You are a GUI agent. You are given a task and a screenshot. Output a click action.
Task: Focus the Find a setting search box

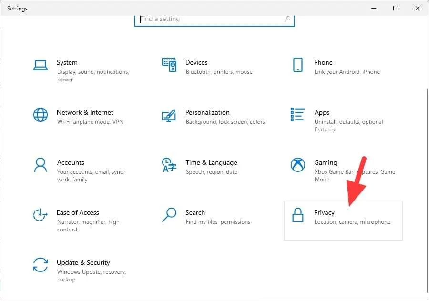click(214, 20)
